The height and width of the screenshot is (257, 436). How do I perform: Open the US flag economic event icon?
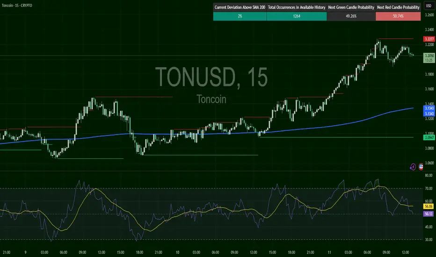point(421,167)
